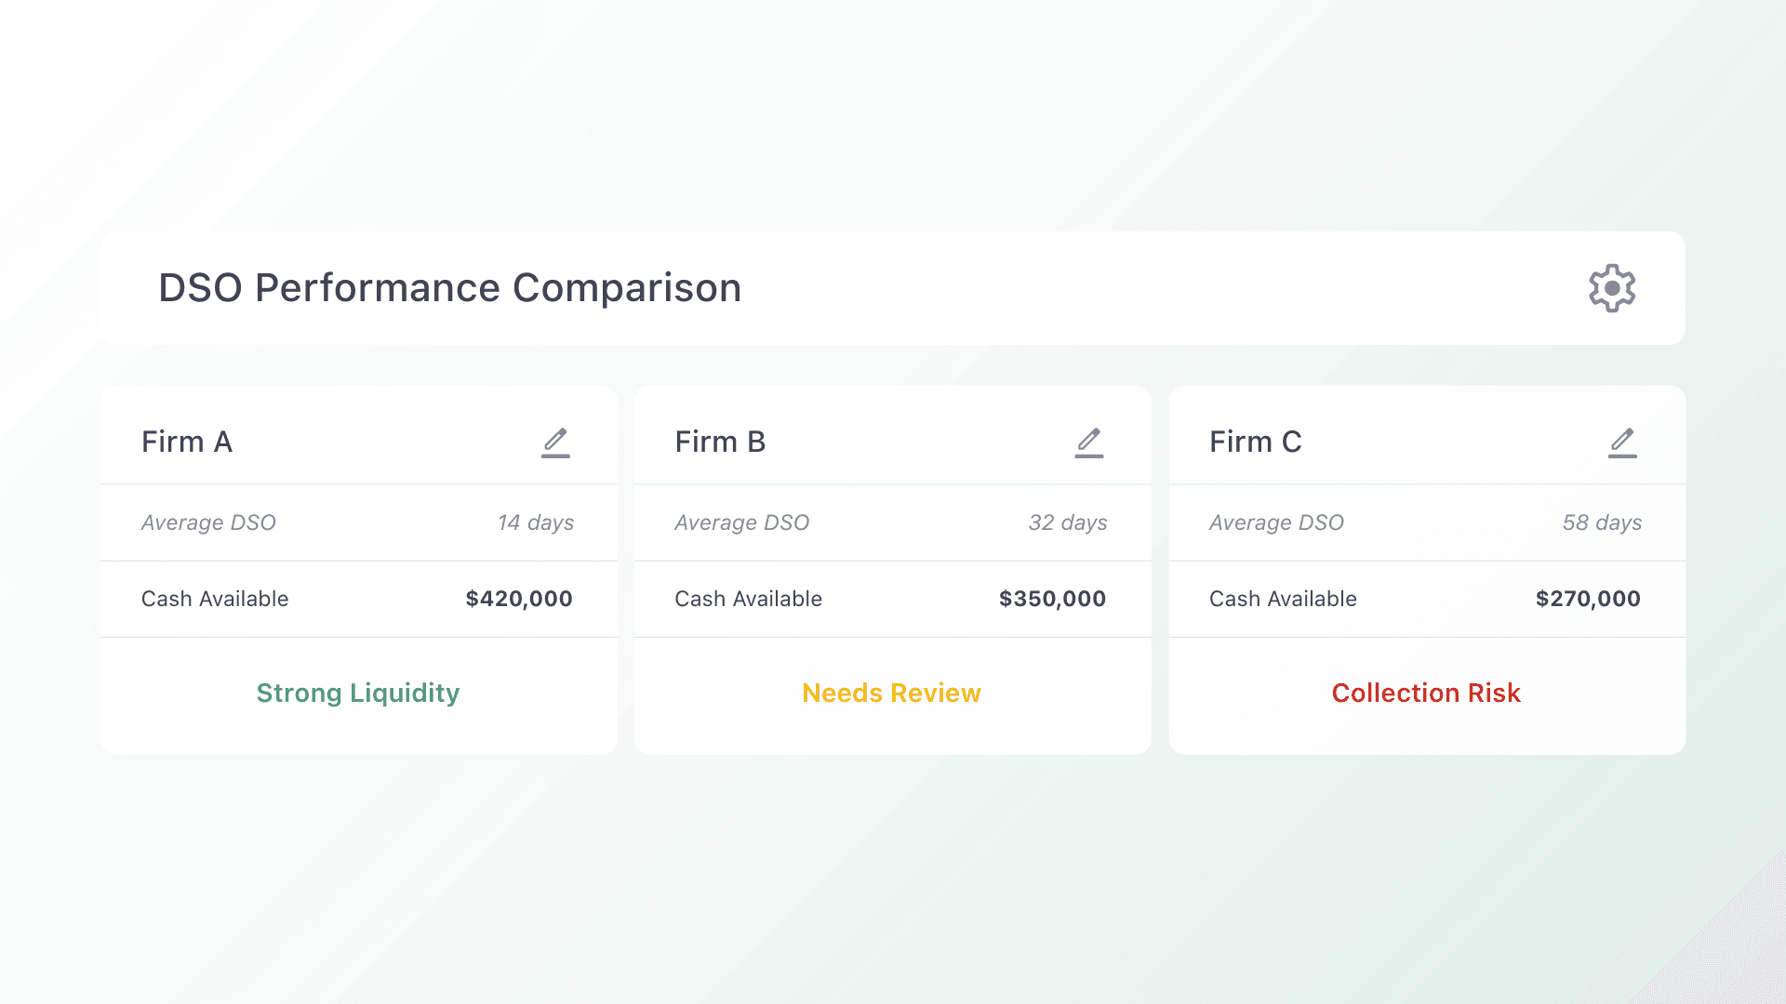Screen dimensions: 1786x1004
Task: Select the $270,000 cash amount
Action: click(1588, 599)
